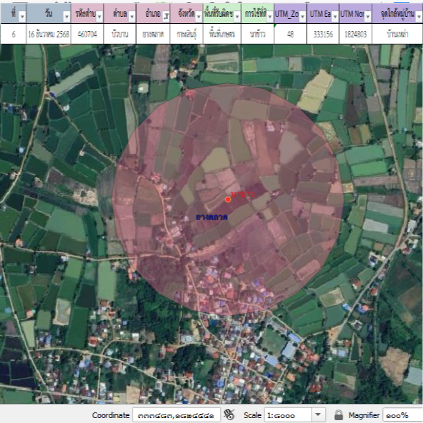The height and width of the screenshot is (423, 423).
Task: Select the cell with value 1824803
Action: tap(355, 34)
